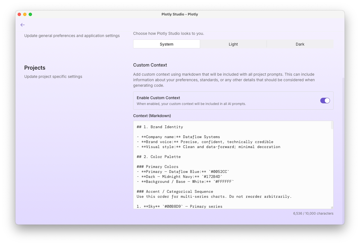This screenshot has height=245, width=360.
Task: Click the green window zoom button
Action: point(30,14)
